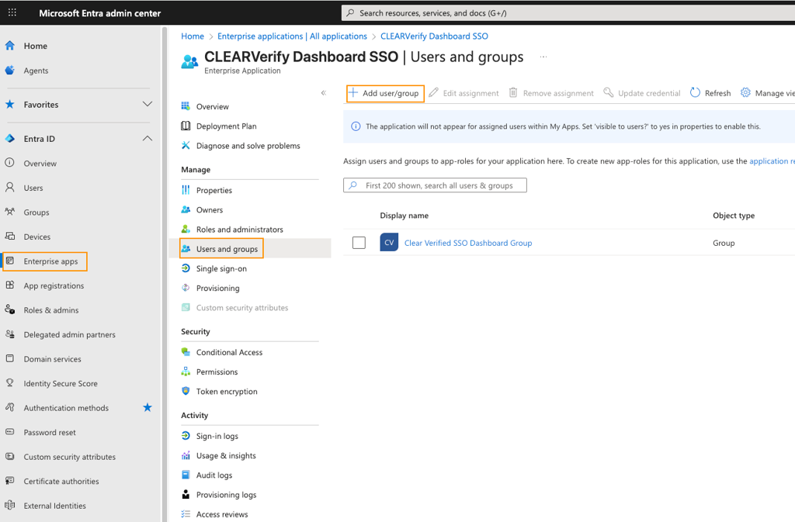Sort by Display name column header
795x522 pixels.
[404, 215]
